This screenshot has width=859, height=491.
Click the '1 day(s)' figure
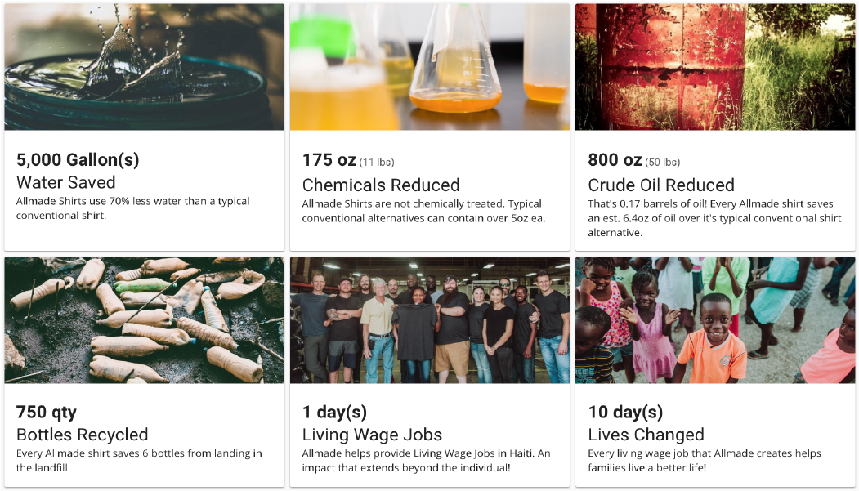tap(335, 413)
